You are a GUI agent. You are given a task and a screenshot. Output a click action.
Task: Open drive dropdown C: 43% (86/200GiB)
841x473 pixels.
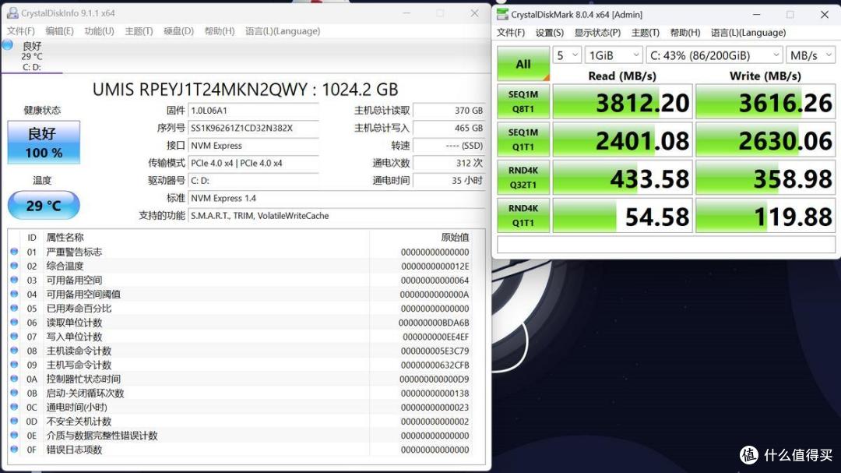[714, 55]
